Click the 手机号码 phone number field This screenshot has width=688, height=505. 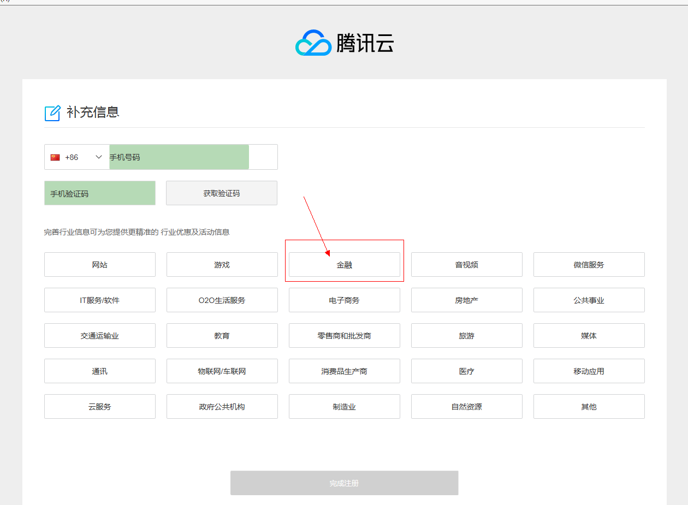pyautogui.click(x=179, y=157)
